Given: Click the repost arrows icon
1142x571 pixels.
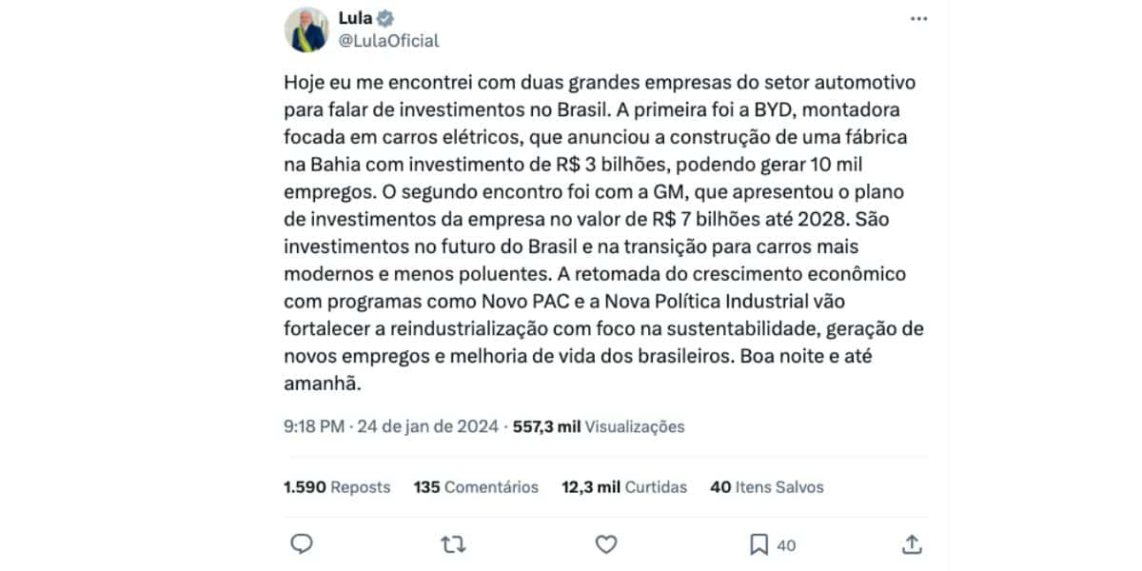Looking at the screenshot, I should point(454,544).
